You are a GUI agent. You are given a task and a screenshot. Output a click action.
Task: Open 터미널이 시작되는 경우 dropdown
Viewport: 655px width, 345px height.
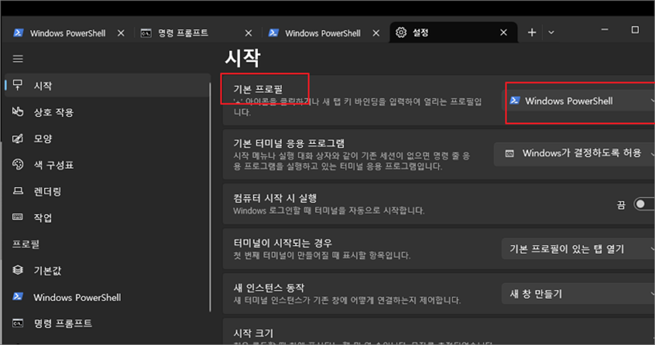tap(578, 249)
